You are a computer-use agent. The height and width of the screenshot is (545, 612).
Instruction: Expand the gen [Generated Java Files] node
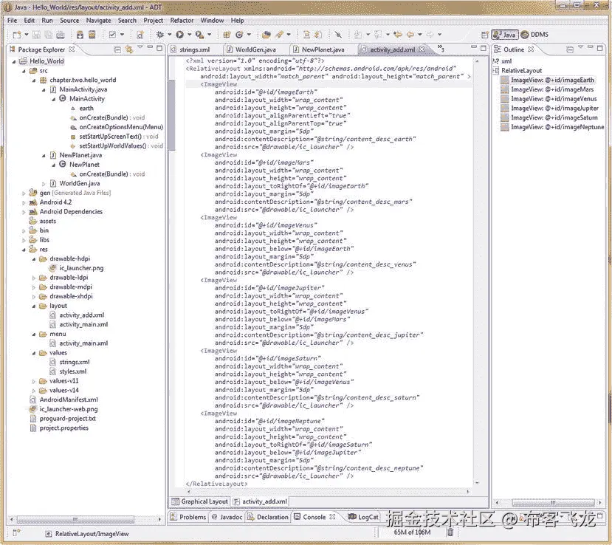24,193
